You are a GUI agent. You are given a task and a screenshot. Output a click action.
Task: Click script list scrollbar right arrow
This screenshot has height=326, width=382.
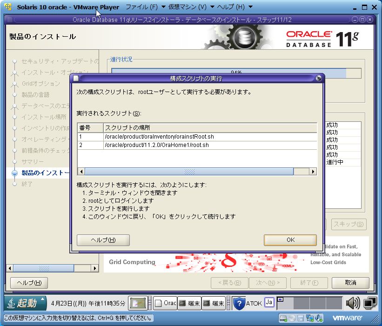pos(313,172)
